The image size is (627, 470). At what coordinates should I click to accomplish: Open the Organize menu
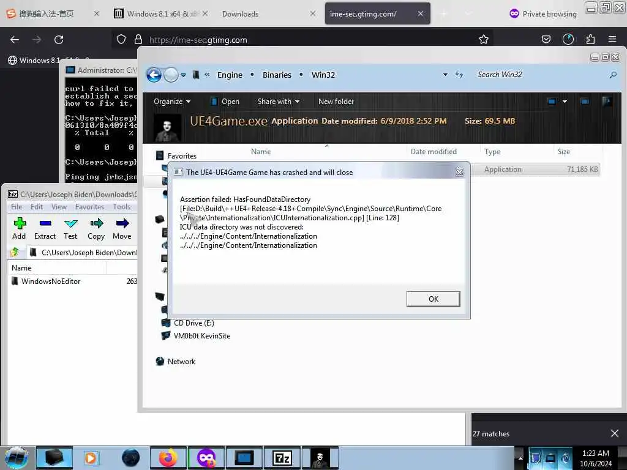[172, 102]
